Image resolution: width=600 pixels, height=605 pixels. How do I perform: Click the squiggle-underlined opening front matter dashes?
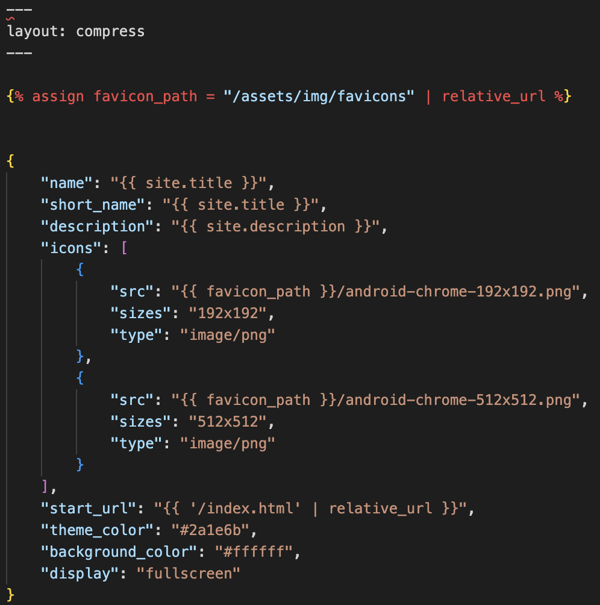(19, 10)
